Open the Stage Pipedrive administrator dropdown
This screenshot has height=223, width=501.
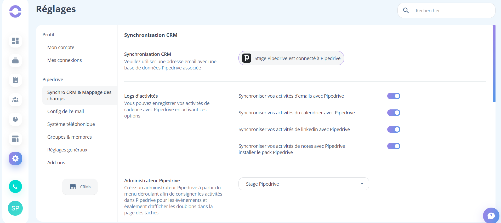coord(304,184)
